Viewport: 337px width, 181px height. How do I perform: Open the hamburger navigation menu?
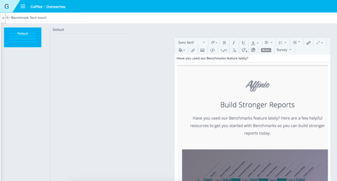coord(23,7)
